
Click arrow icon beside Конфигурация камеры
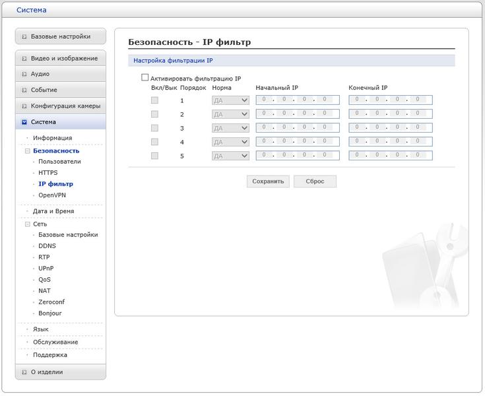tap(24, 106)
